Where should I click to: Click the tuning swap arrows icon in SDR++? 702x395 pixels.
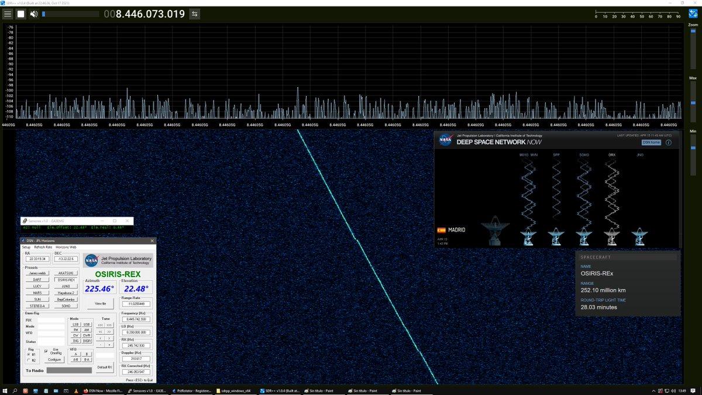[x=194, y=13]
